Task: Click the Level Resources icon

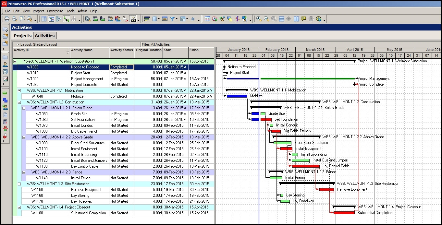Action: click(x=222, y=19)
